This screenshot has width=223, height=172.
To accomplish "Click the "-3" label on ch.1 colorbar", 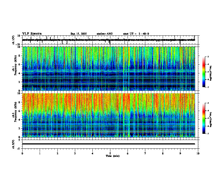I will pyautogui.click(x=208, y=57).
